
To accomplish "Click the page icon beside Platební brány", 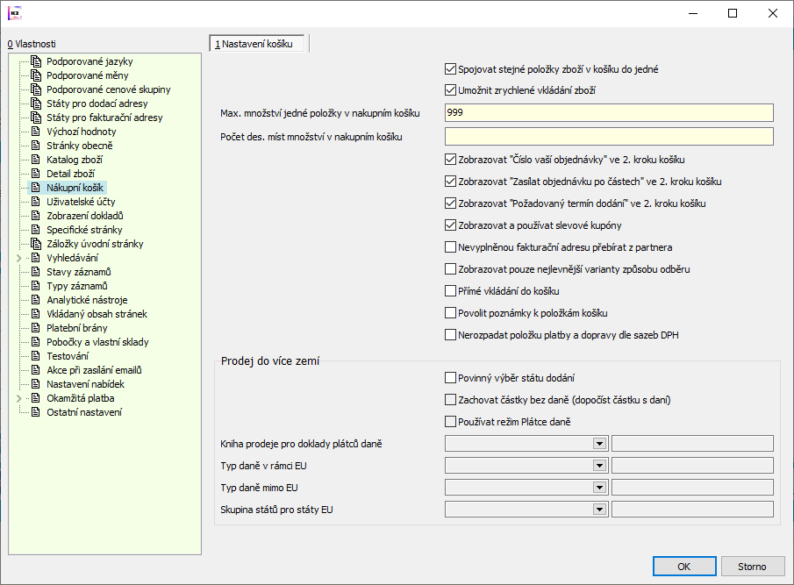I will [35, 328].
